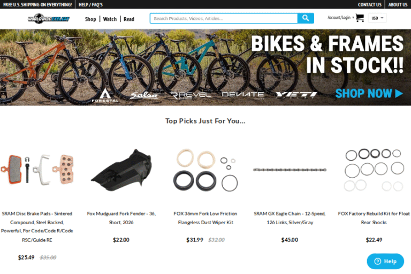Open the Fox Mudguard Fork Fender image

[121, 170]
